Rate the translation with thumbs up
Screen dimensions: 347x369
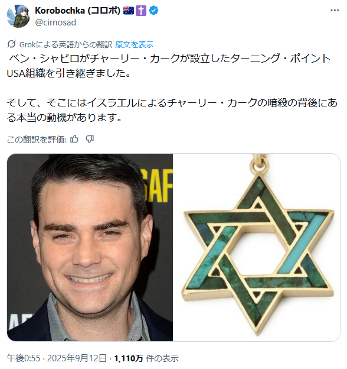pyautogui.click(x=74, y=140)
